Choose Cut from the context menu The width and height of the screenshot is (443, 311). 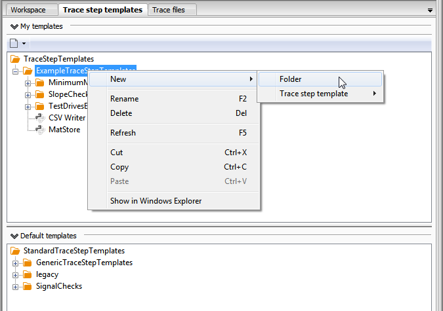173,153
